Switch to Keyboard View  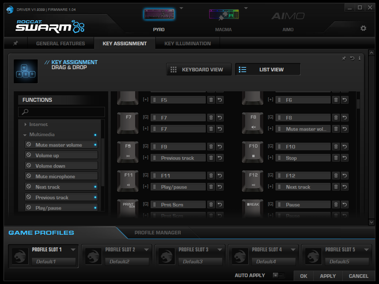tap(199, 70)
